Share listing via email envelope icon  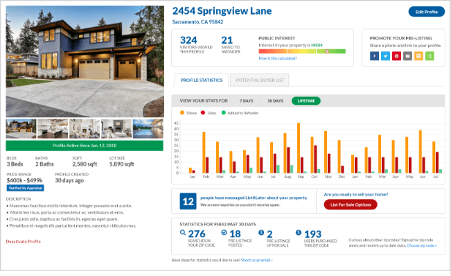click(x=407, y=56)
